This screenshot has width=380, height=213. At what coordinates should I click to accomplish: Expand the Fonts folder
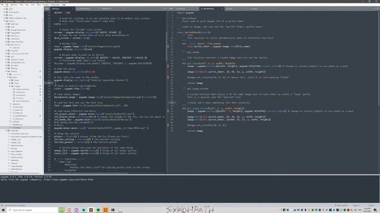(10, 83)
